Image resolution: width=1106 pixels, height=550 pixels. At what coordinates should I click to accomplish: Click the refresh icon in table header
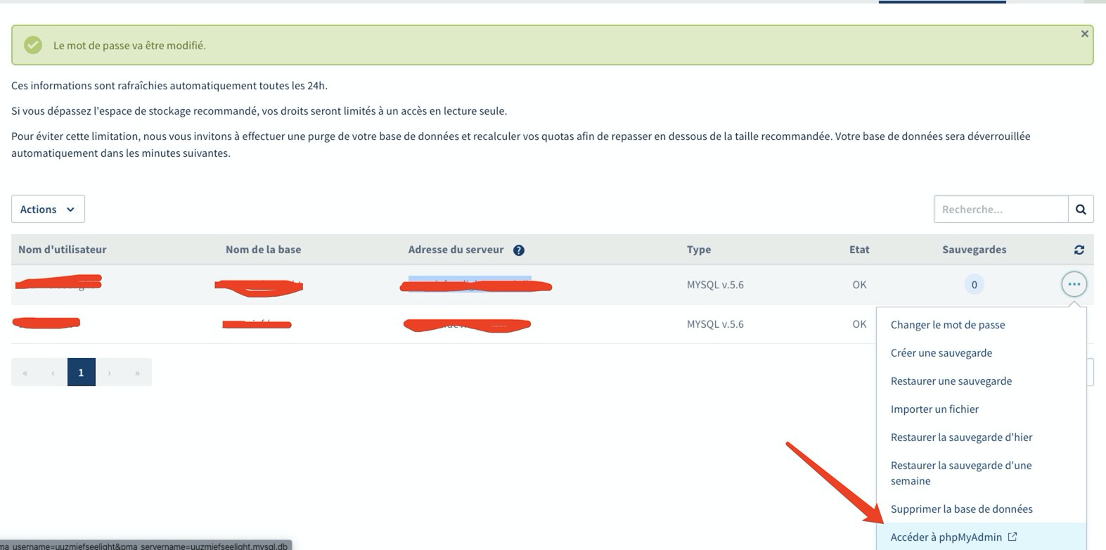pyautogui.click(x=1079, y=250)
